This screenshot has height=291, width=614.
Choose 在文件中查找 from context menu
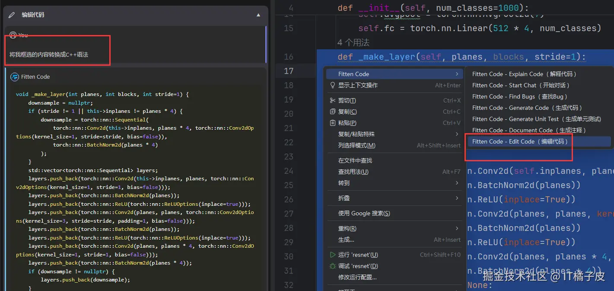click(x=394, y=160)
